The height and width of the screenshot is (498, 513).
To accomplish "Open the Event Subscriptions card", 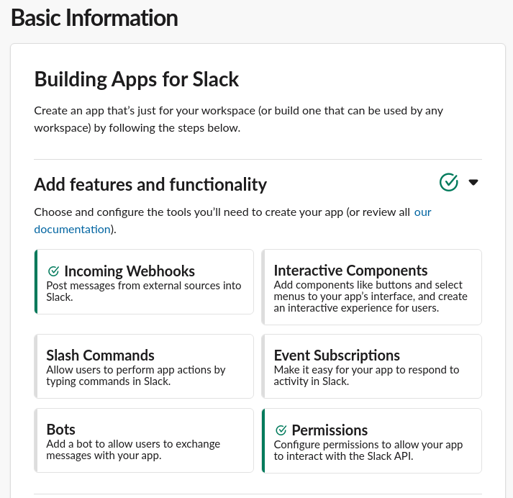I will 372,366.
